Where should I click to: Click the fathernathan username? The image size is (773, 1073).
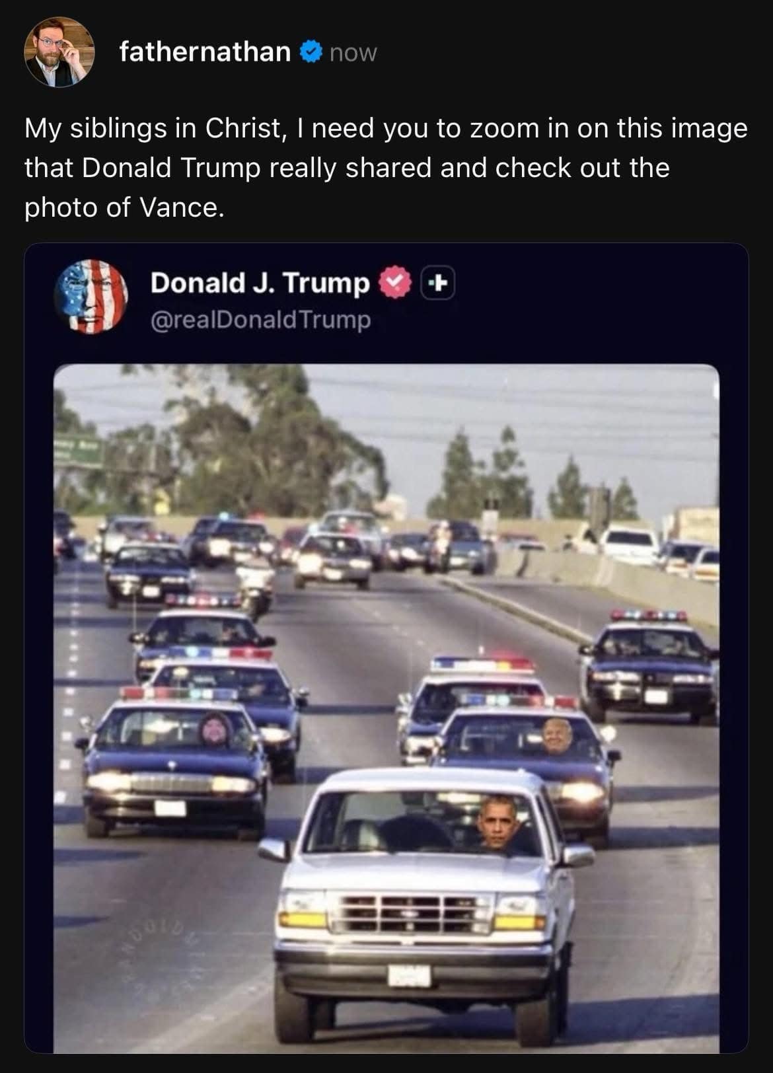pos(205,52)
